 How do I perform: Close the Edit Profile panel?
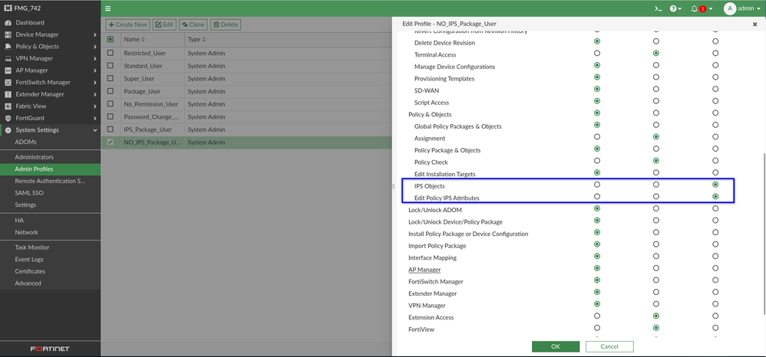click(754, 24)
